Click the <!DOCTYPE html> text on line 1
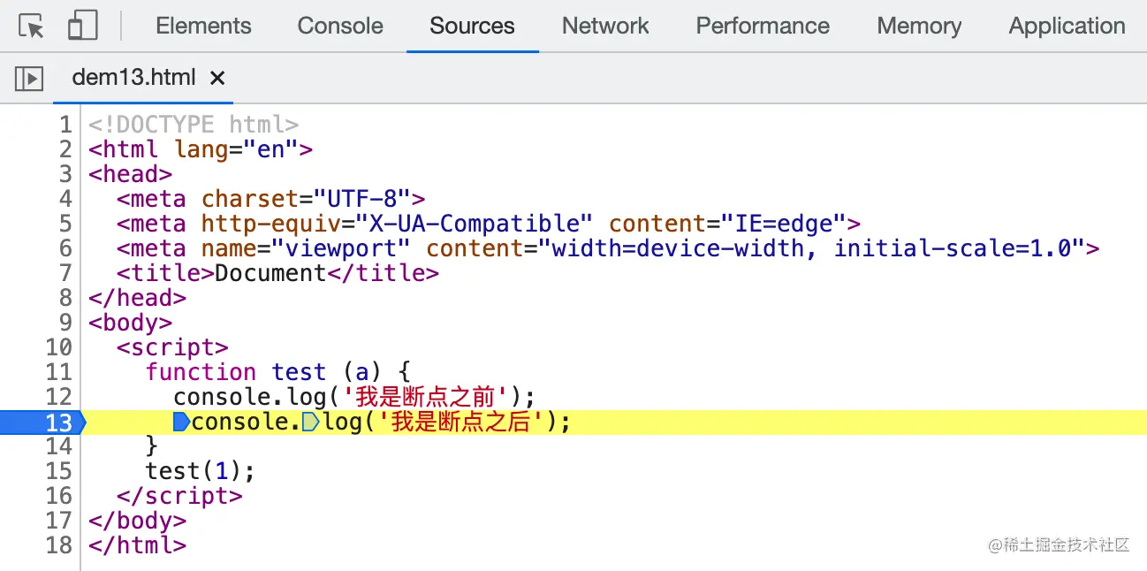 click(194, 124)
